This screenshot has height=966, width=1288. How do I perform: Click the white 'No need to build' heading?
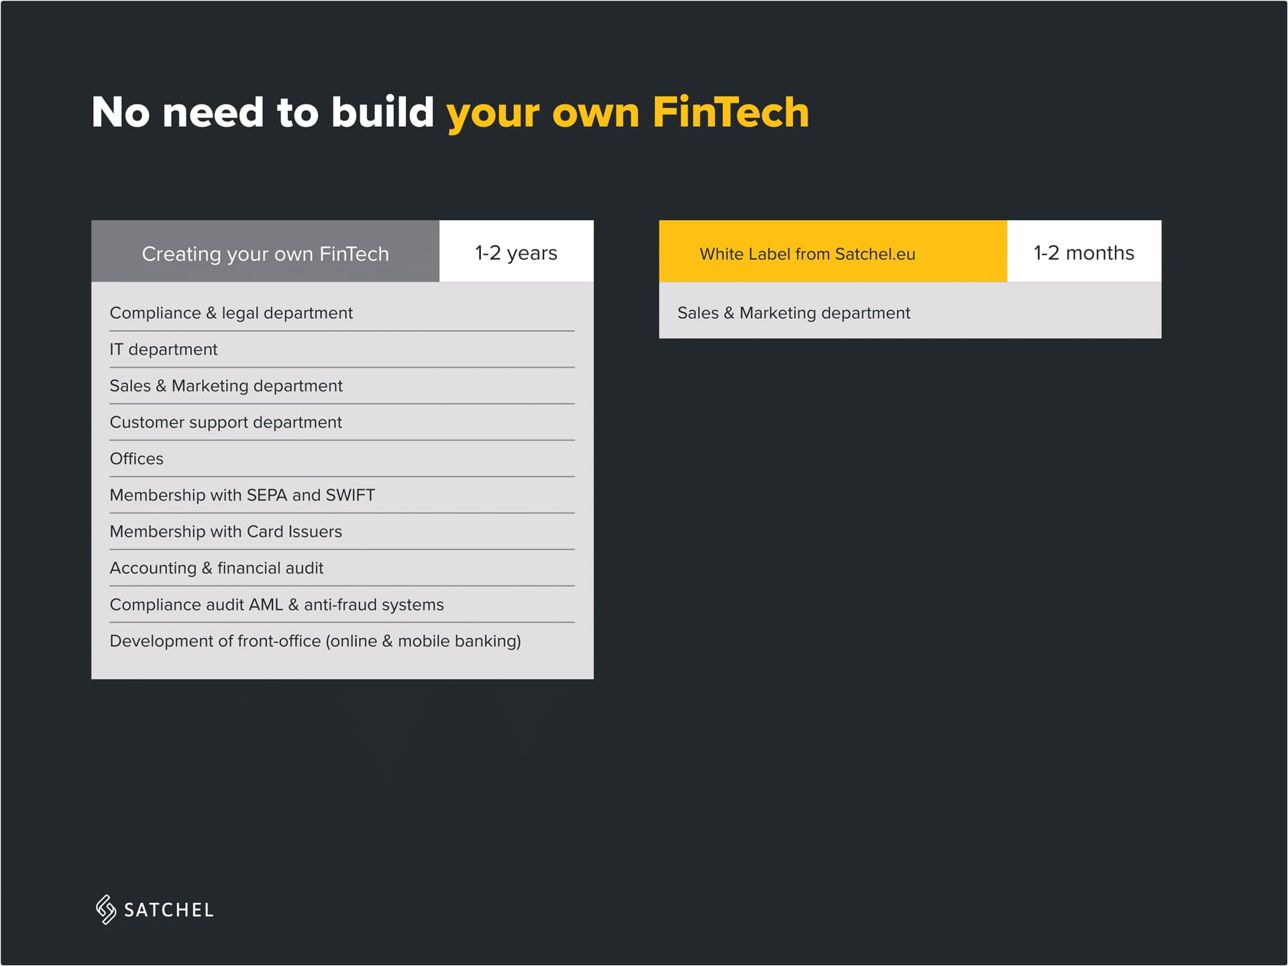(x=263, y=112)
